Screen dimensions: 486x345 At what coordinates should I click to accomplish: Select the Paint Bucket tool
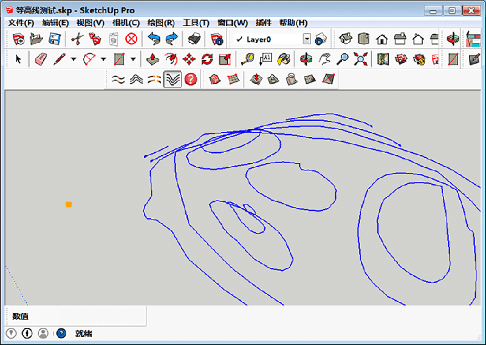pyautogui.click(x=283, y=59)
